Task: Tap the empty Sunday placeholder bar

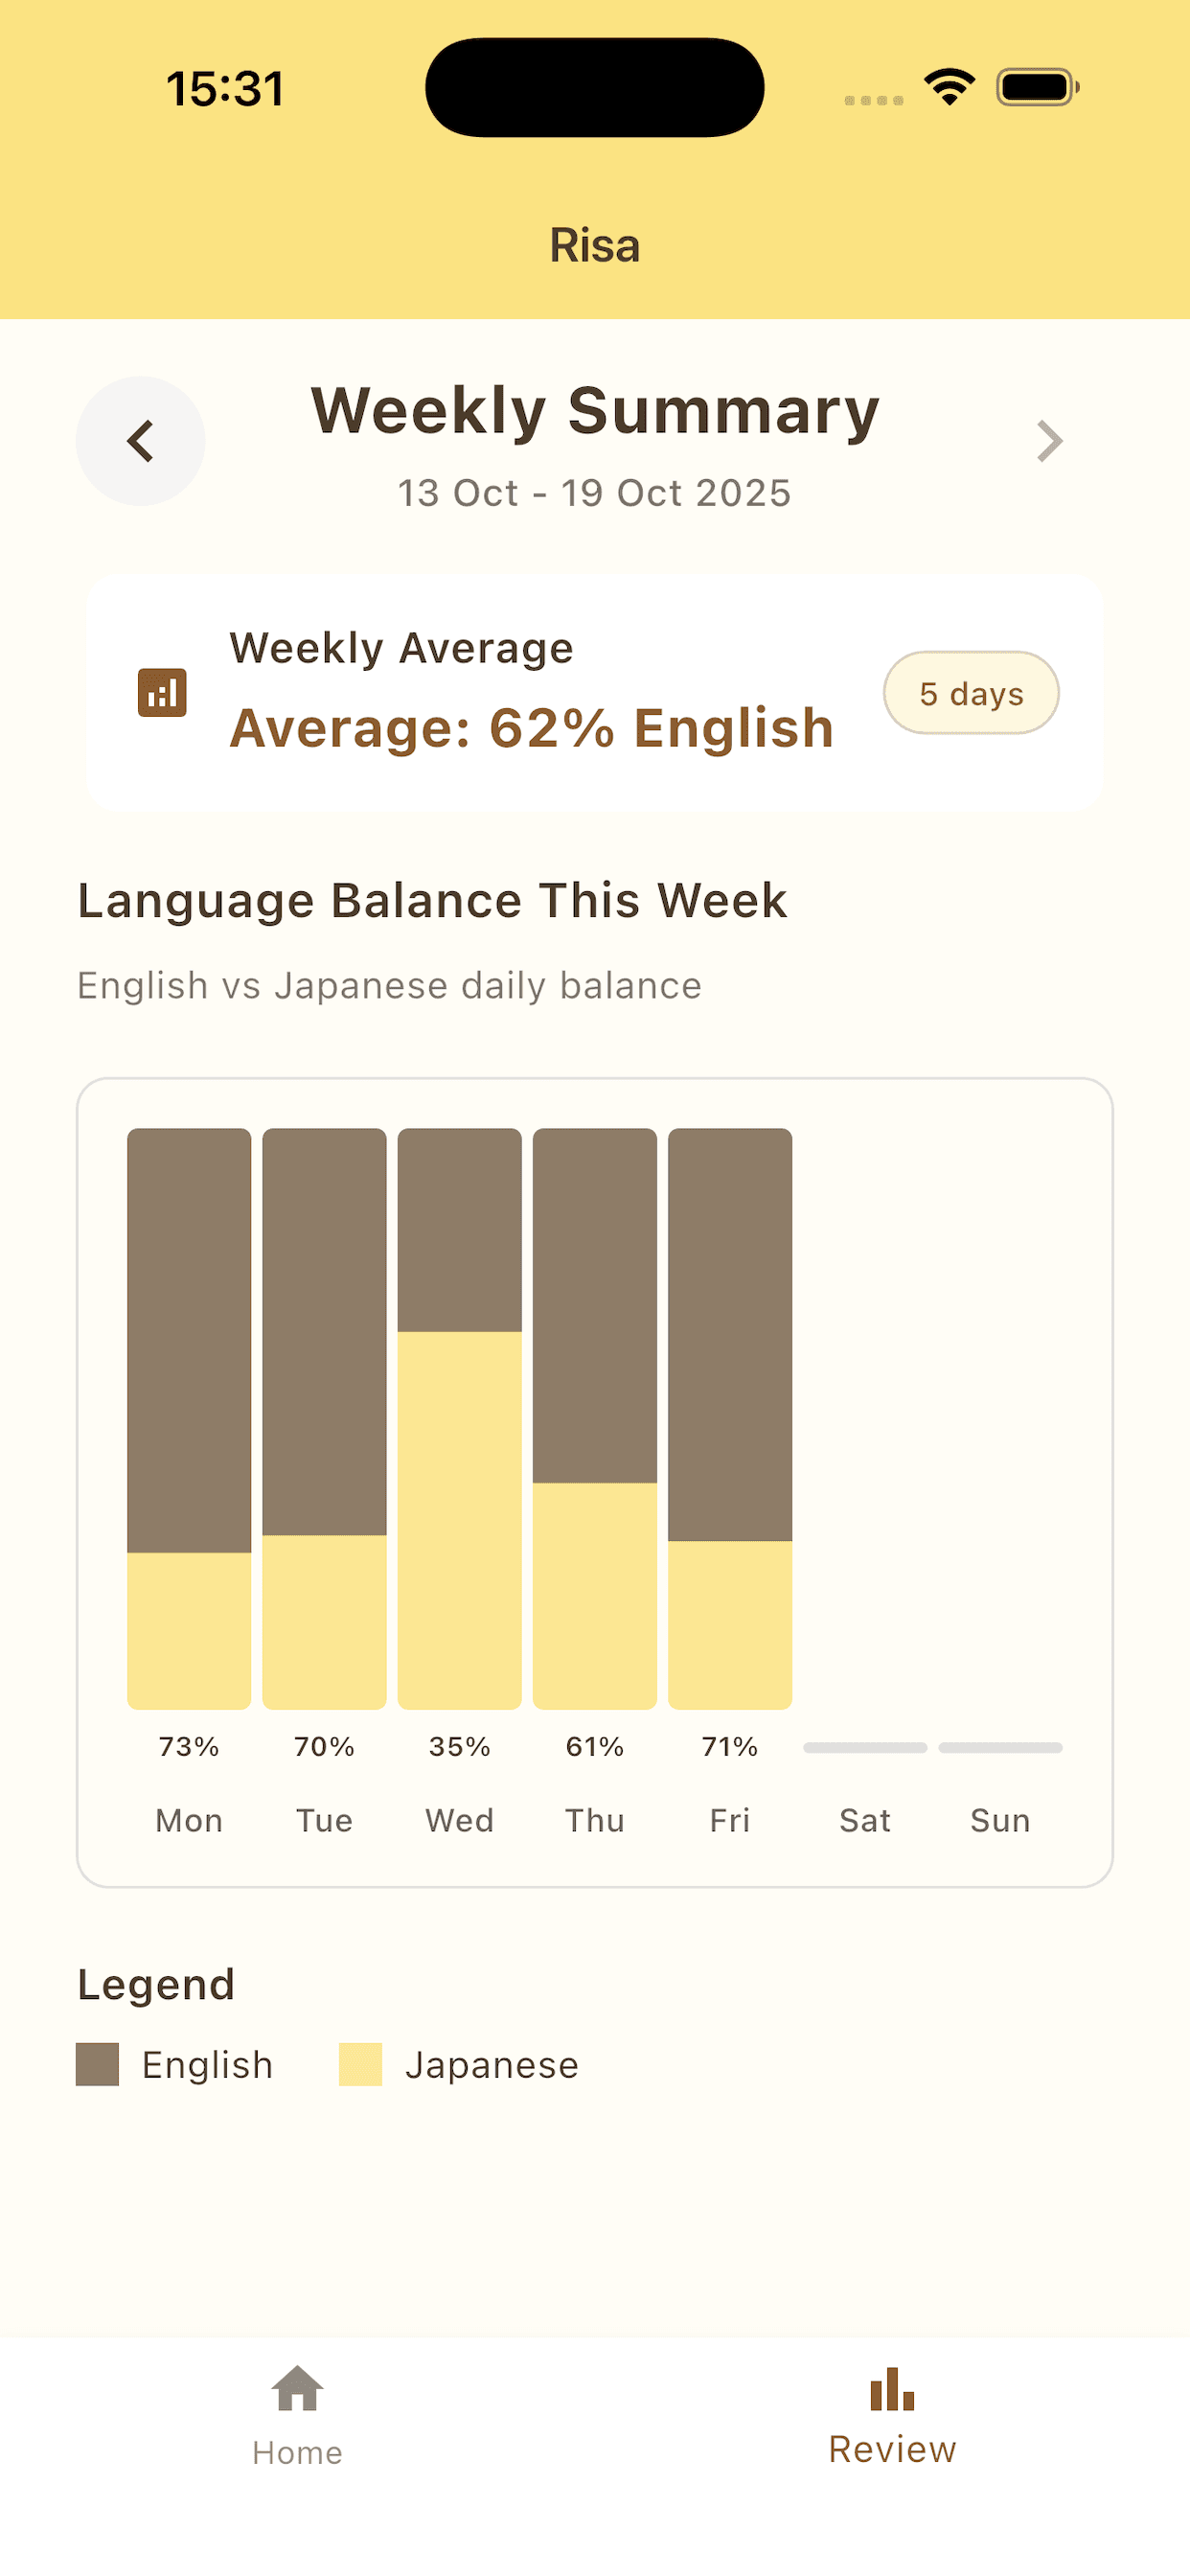Action: [1000, 1748]
